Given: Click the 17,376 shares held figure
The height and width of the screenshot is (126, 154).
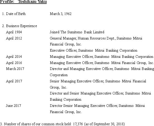Looking at the screenshot, I should pyautogui.click(x=78, y=124).
